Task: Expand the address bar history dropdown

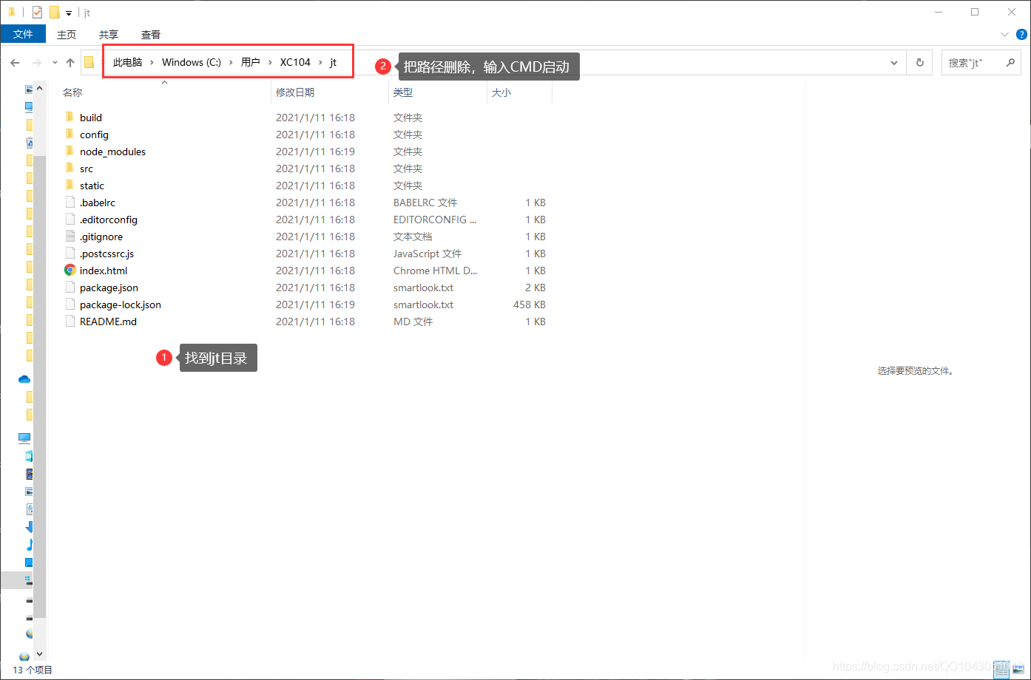Action: [x=894, y=63]
